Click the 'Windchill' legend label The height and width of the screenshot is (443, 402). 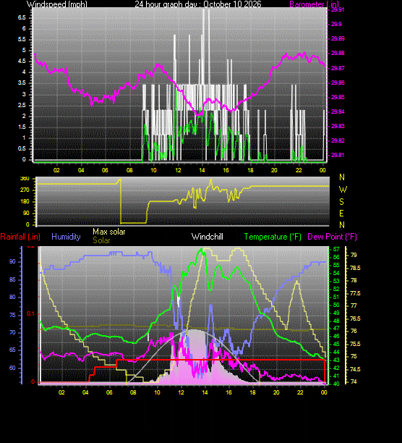click(208, 237)
